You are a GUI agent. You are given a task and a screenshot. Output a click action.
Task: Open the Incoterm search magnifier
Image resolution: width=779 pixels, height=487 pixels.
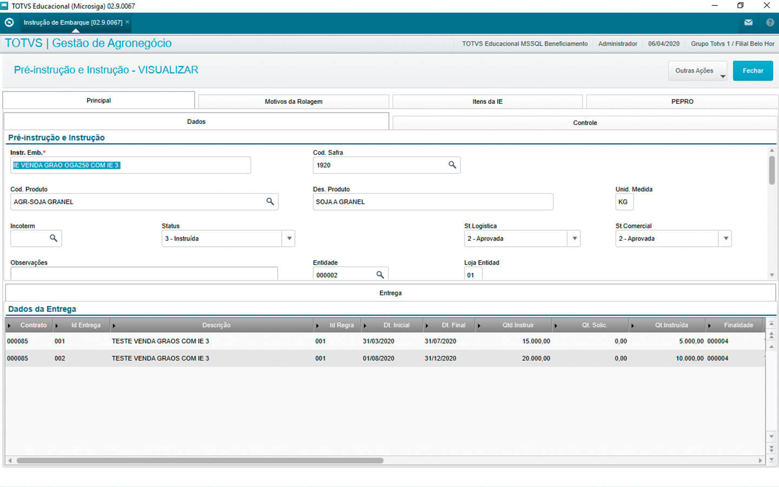click(54, 239)
